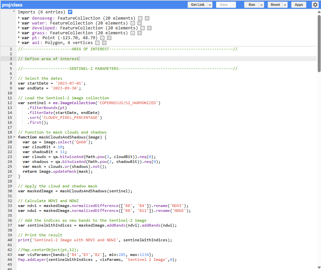The height and width of the screenshot is (270, 321).
Task: Expand the water import entry
Action: tap(19, 23)
